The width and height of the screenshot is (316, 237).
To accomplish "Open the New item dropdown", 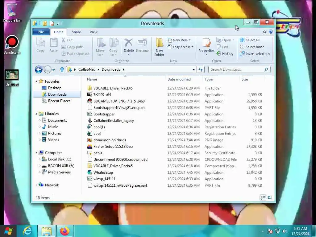I will pyautogui.click(x=179, y=40).
